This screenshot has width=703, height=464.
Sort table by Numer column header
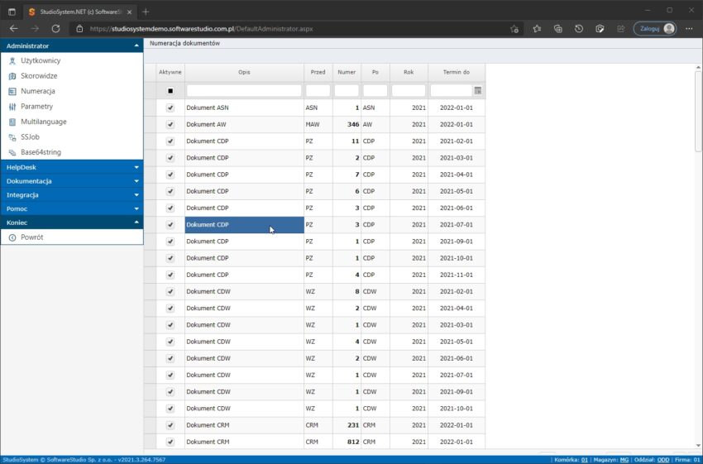[347, 72]
